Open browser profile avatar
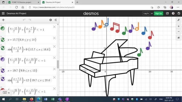 [172, 7]
